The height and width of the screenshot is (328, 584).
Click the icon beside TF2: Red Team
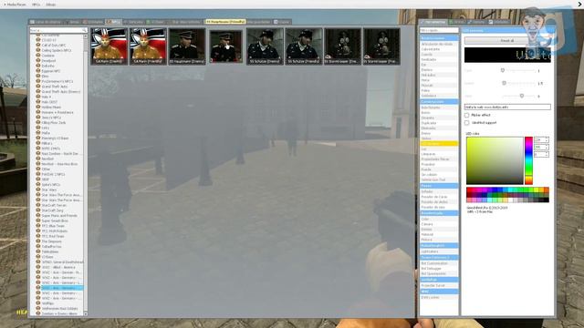pyautogui.click(x=38, y=236)
